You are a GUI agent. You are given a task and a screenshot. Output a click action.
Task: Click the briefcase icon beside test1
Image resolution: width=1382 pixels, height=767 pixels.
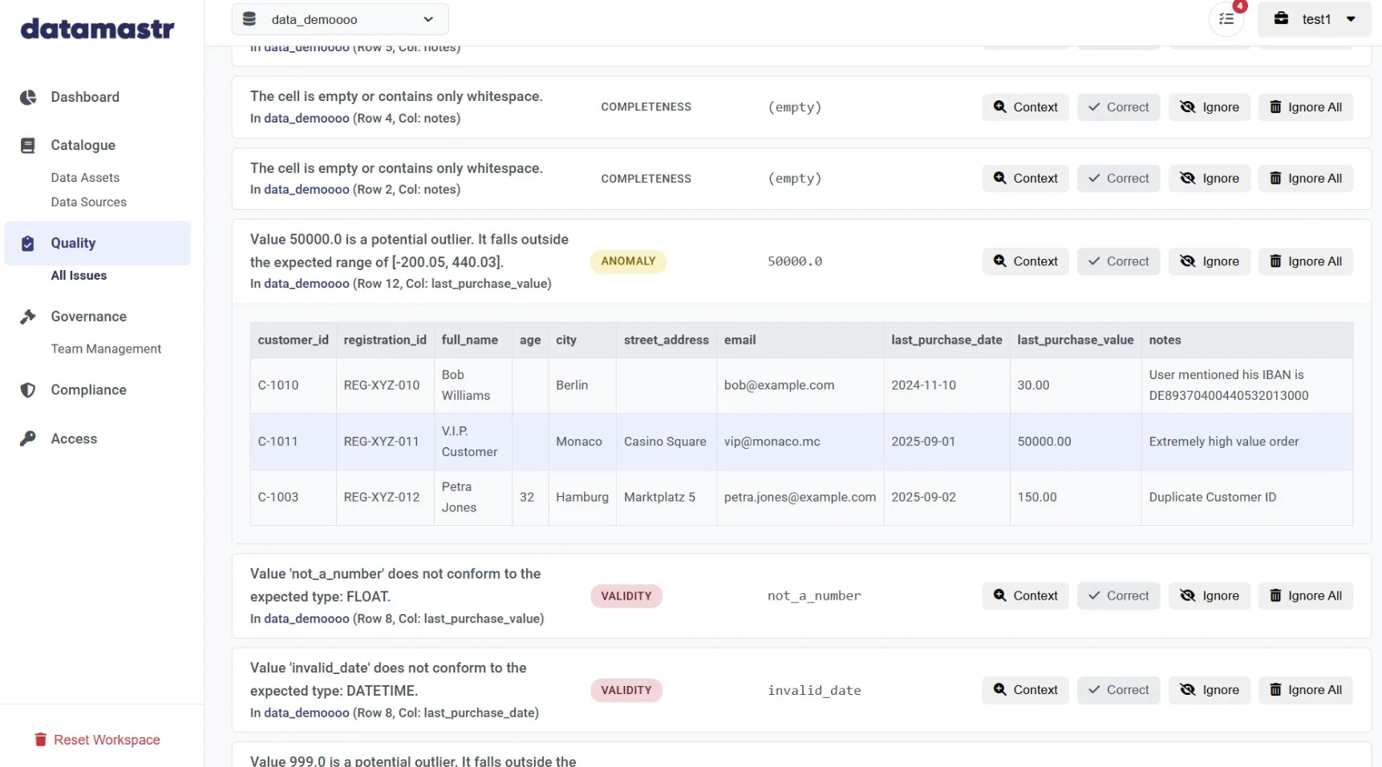click(1281, 18)
